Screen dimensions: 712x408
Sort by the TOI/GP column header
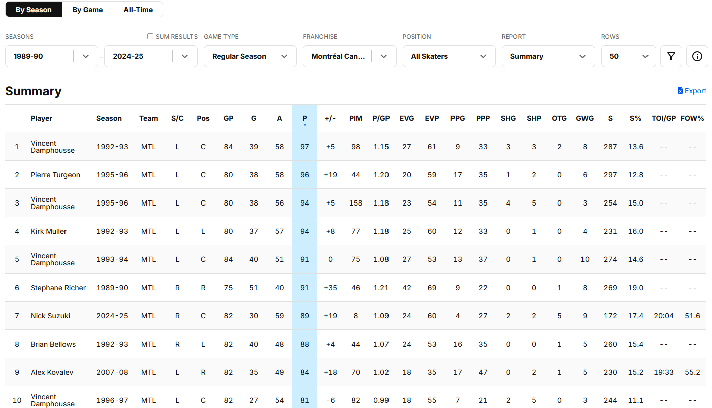click(664, 118)
